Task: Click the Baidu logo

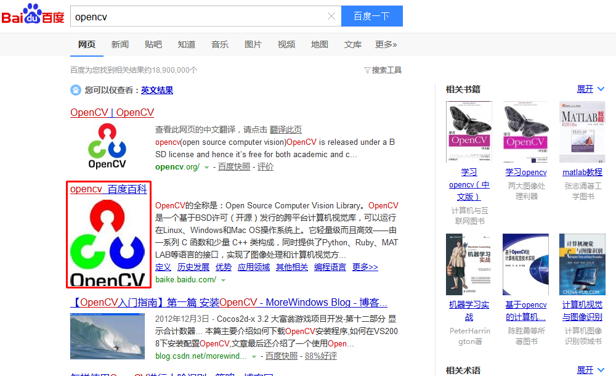Action: tap(33, 14)
